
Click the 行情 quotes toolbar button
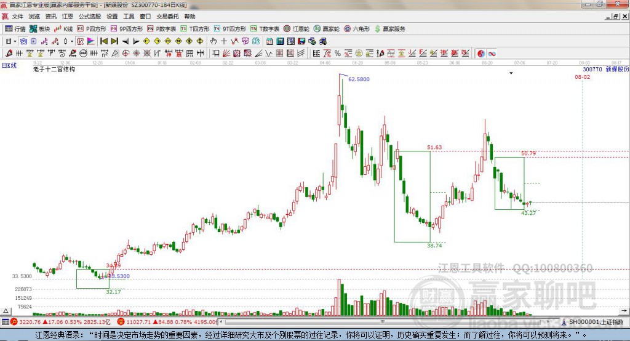[x=15, y=28]
